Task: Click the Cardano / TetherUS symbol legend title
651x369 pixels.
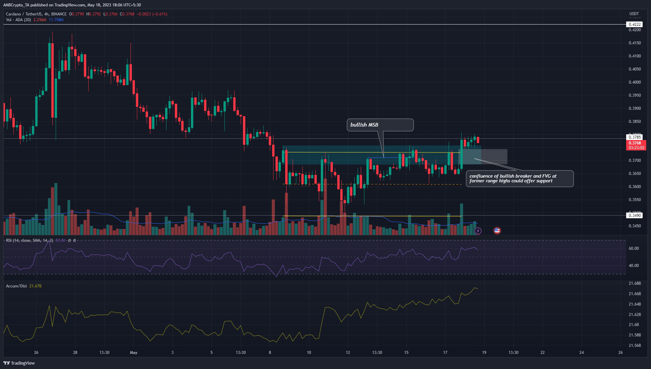Action: 36,14
